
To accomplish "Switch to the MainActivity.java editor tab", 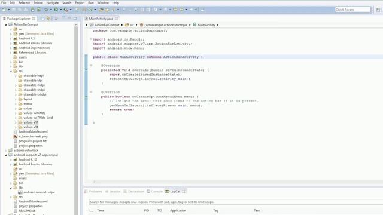I will tap(101, 19).
